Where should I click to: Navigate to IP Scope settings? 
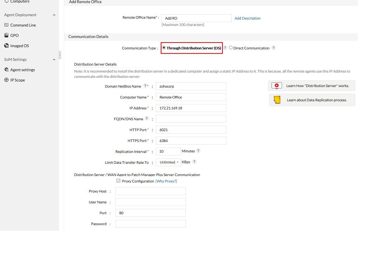[x=17, y=80]
